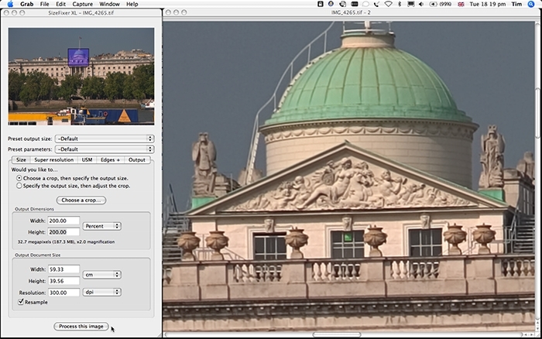Image resolution: width=542 pixels, height=339 pixels.
Task: Click the 'Choose a crop...' button
Action: (x=81, y=200)
